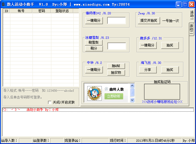196x144 pixels.
Task: Click the Doraemon avatar thumbnail
Action: (94, 93)
